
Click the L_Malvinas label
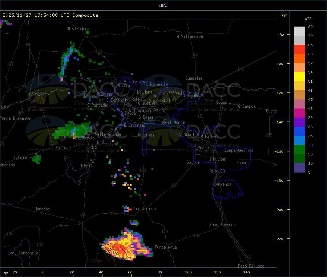coord(143,135)
